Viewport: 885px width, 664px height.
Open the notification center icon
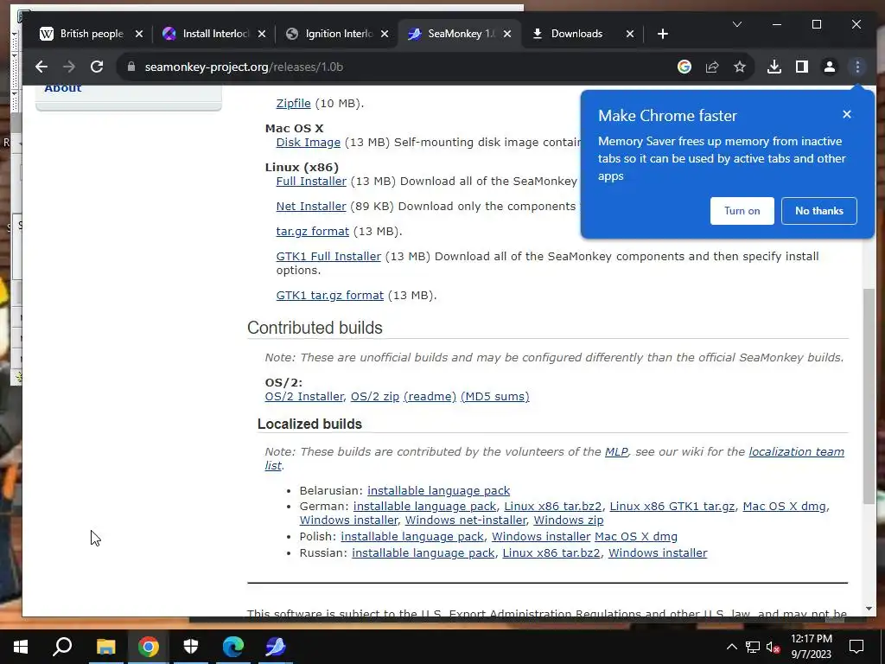click(856, 647)
